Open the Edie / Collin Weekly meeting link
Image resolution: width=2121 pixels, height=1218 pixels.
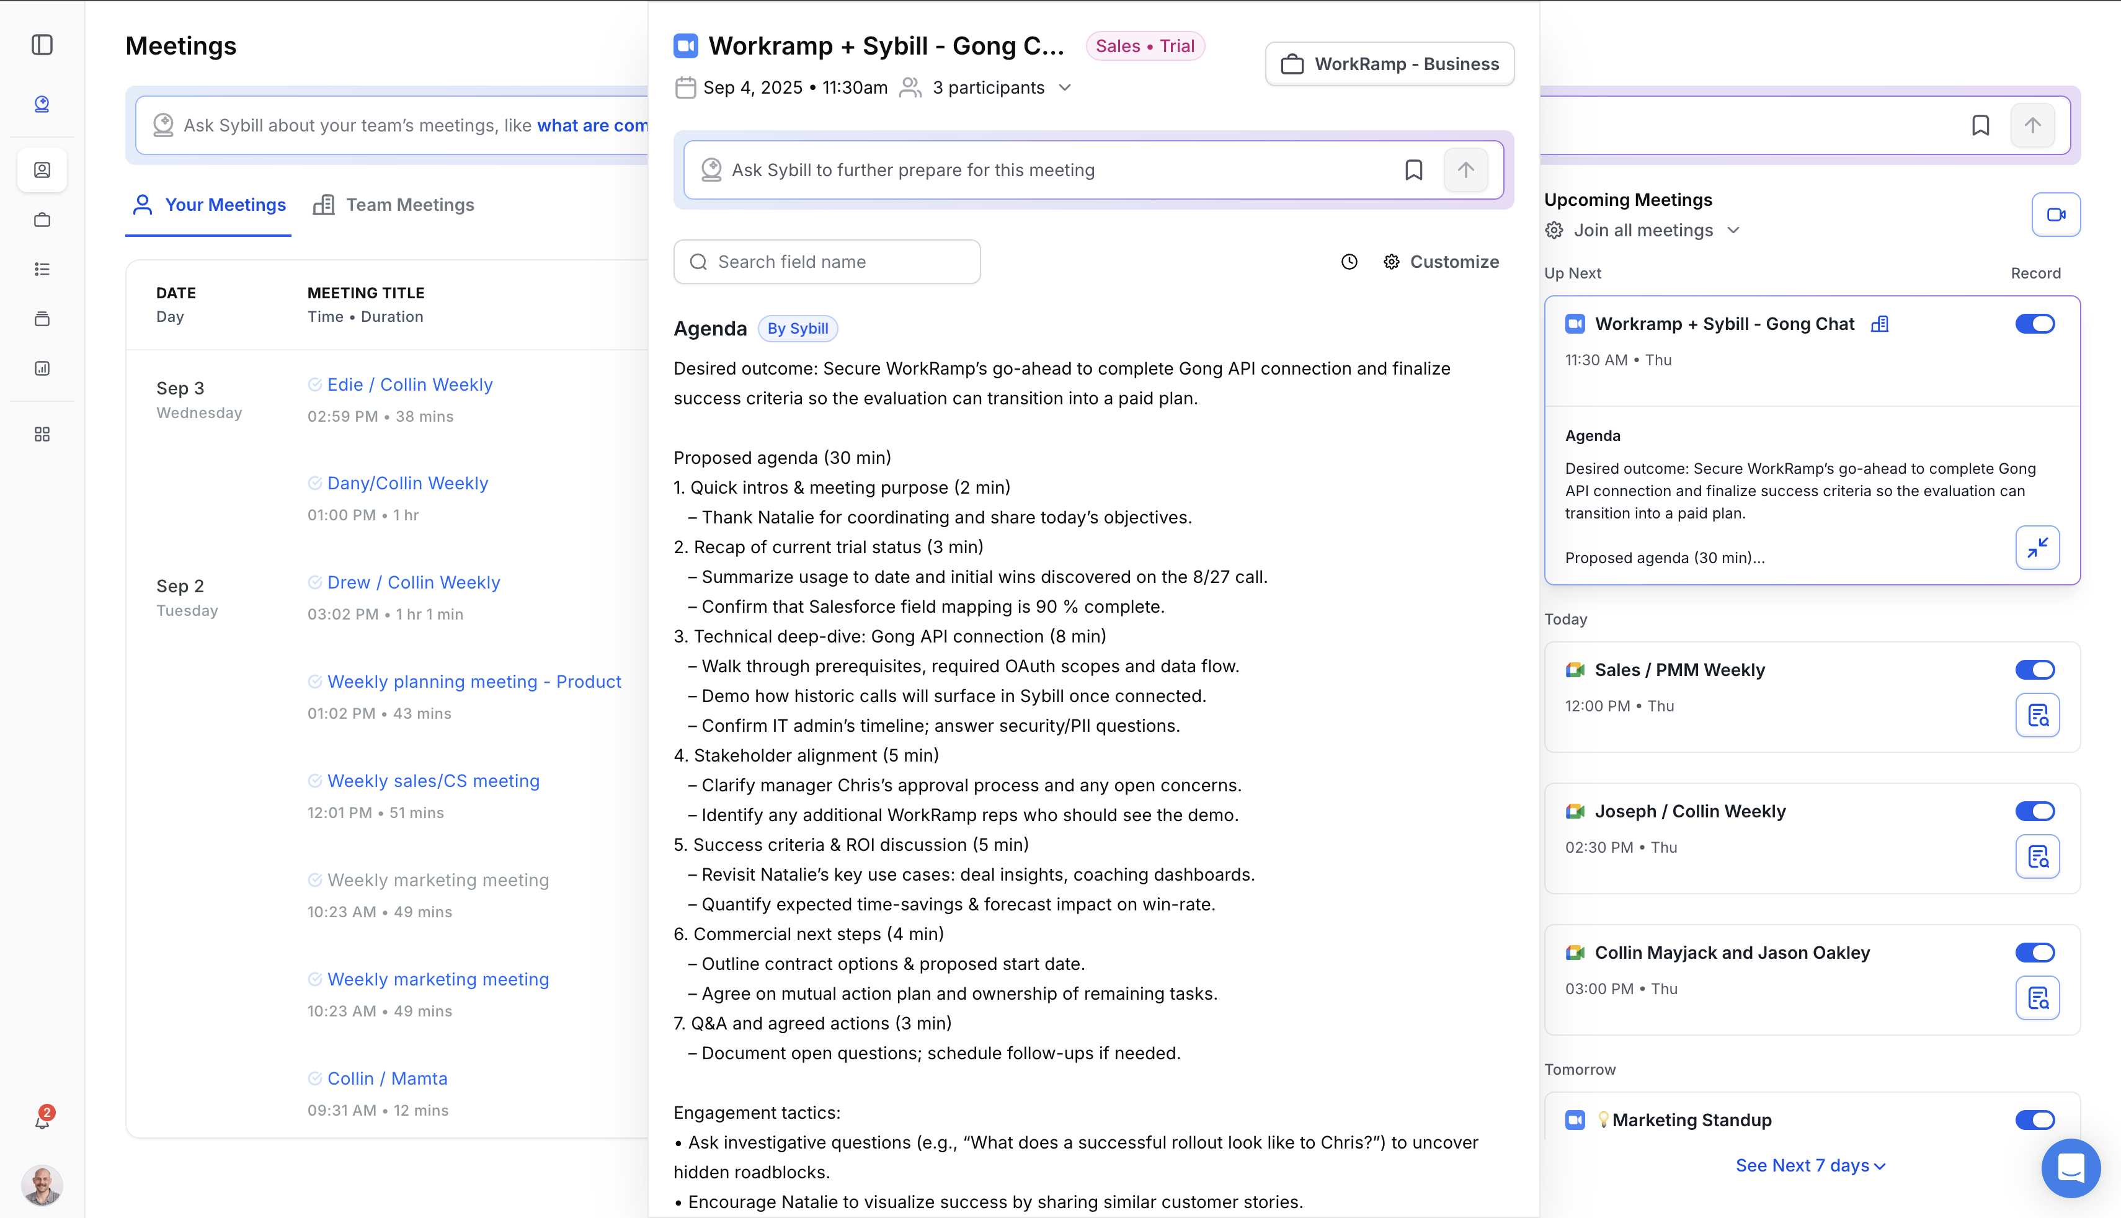coord(410,385)
